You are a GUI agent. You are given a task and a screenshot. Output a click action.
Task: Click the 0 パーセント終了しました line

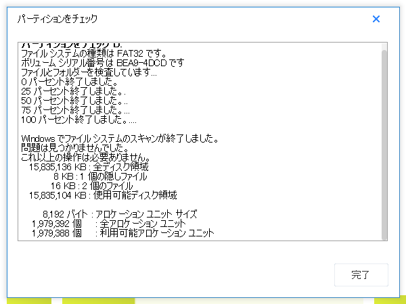[x=70, y=82]
